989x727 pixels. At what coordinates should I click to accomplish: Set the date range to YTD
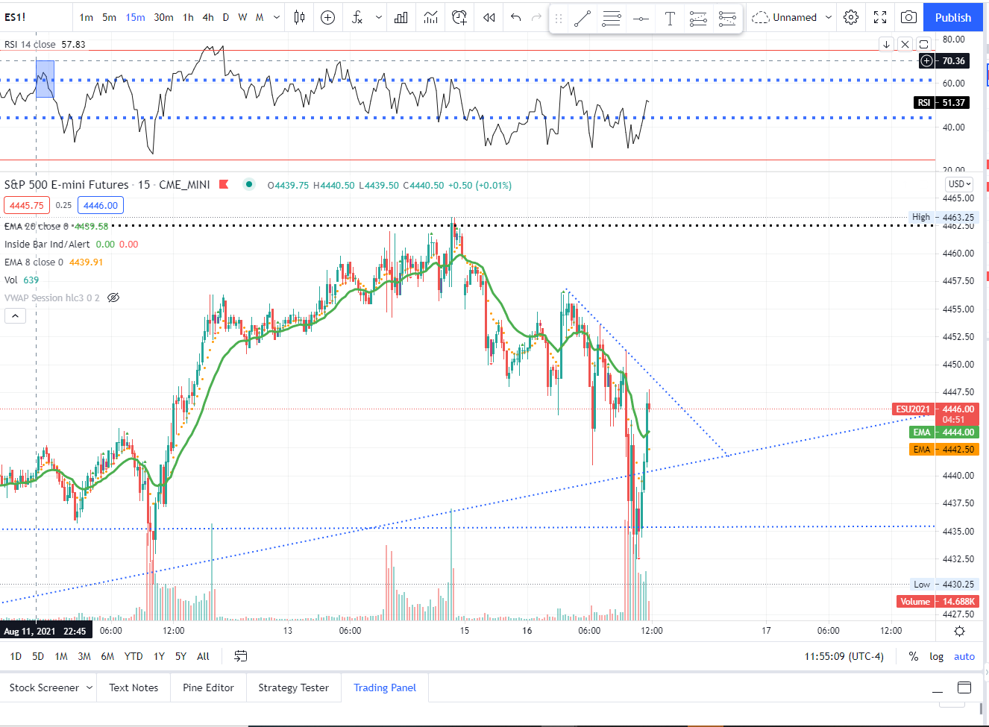coord(134,656)
